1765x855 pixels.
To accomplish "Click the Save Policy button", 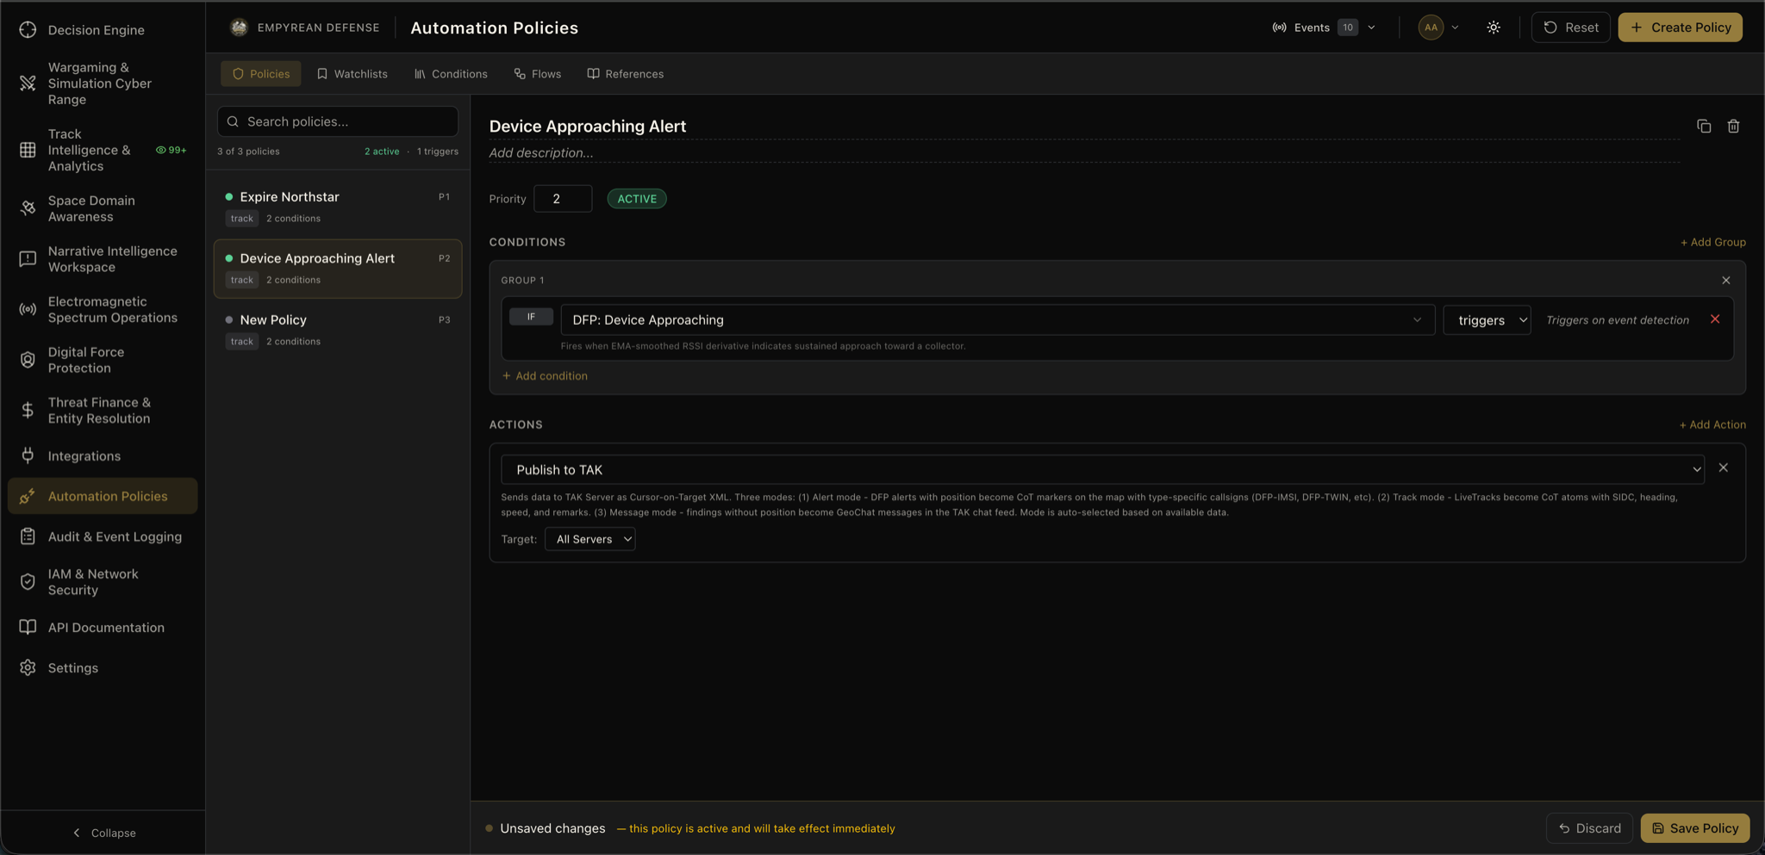I will (x=1694, y=828).
